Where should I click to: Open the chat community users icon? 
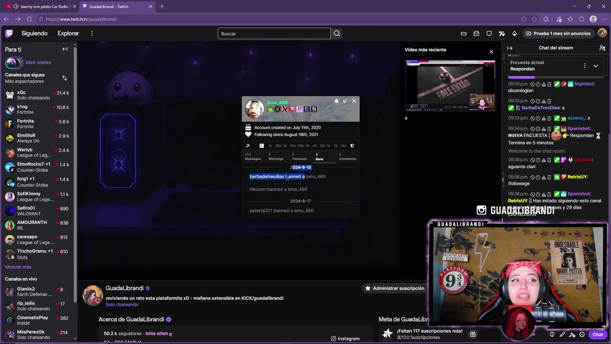tap(602, 48)
